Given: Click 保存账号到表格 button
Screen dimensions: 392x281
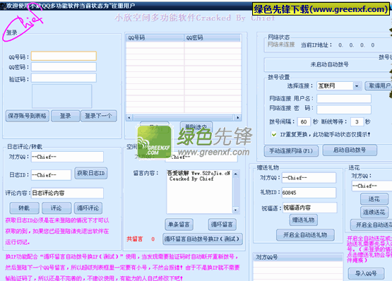Looking at the screenshot, I should tap(28, 116).
